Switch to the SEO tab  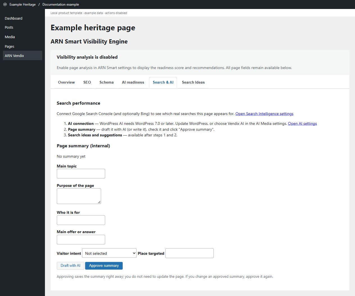(87, 82)
